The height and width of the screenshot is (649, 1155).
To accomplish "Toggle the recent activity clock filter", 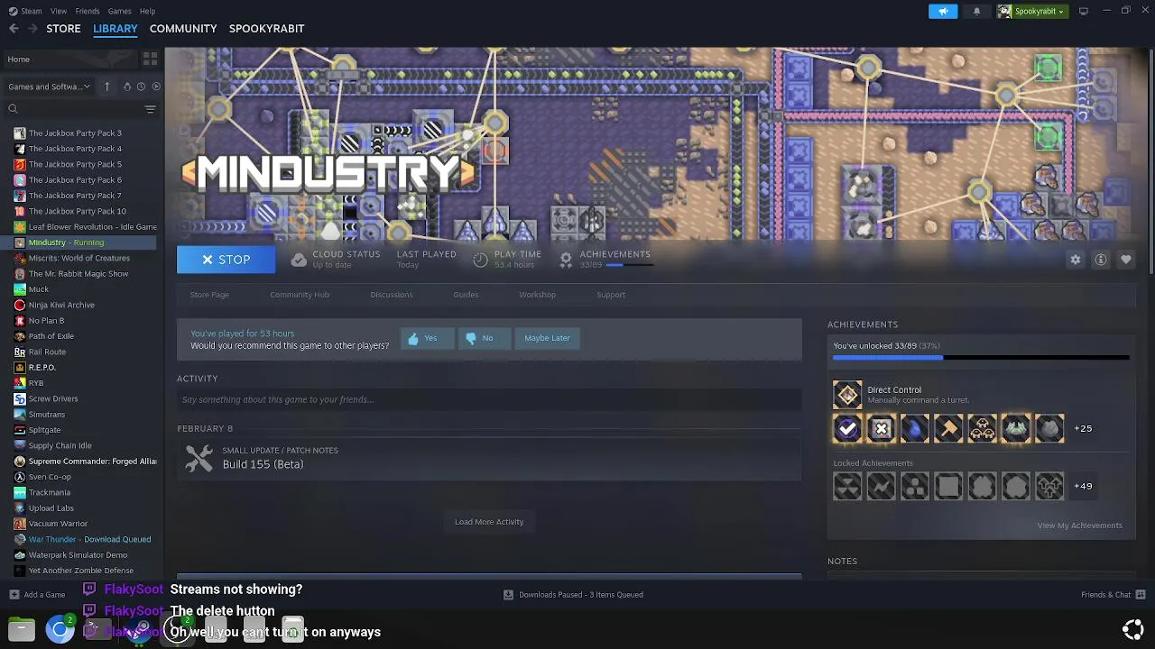I will [141, 87].
